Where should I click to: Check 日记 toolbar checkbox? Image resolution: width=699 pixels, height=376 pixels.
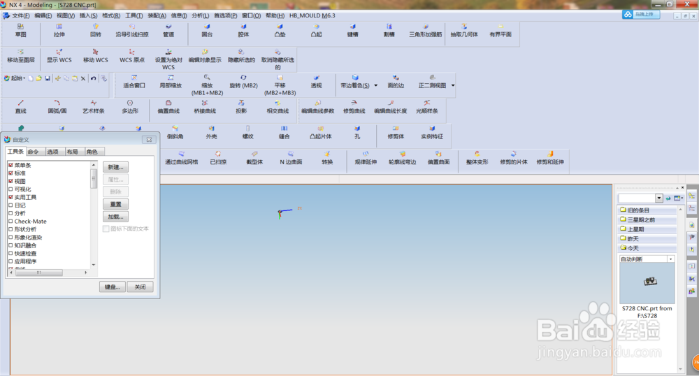(10, 205)
